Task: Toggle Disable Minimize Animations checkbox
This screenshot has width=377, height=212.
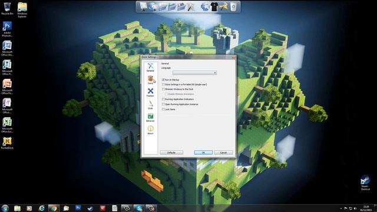Action: [166, 94]
